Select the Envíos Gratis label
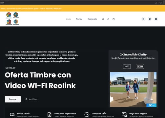Screen dimensions: 165x118 [x=23, y=113]
